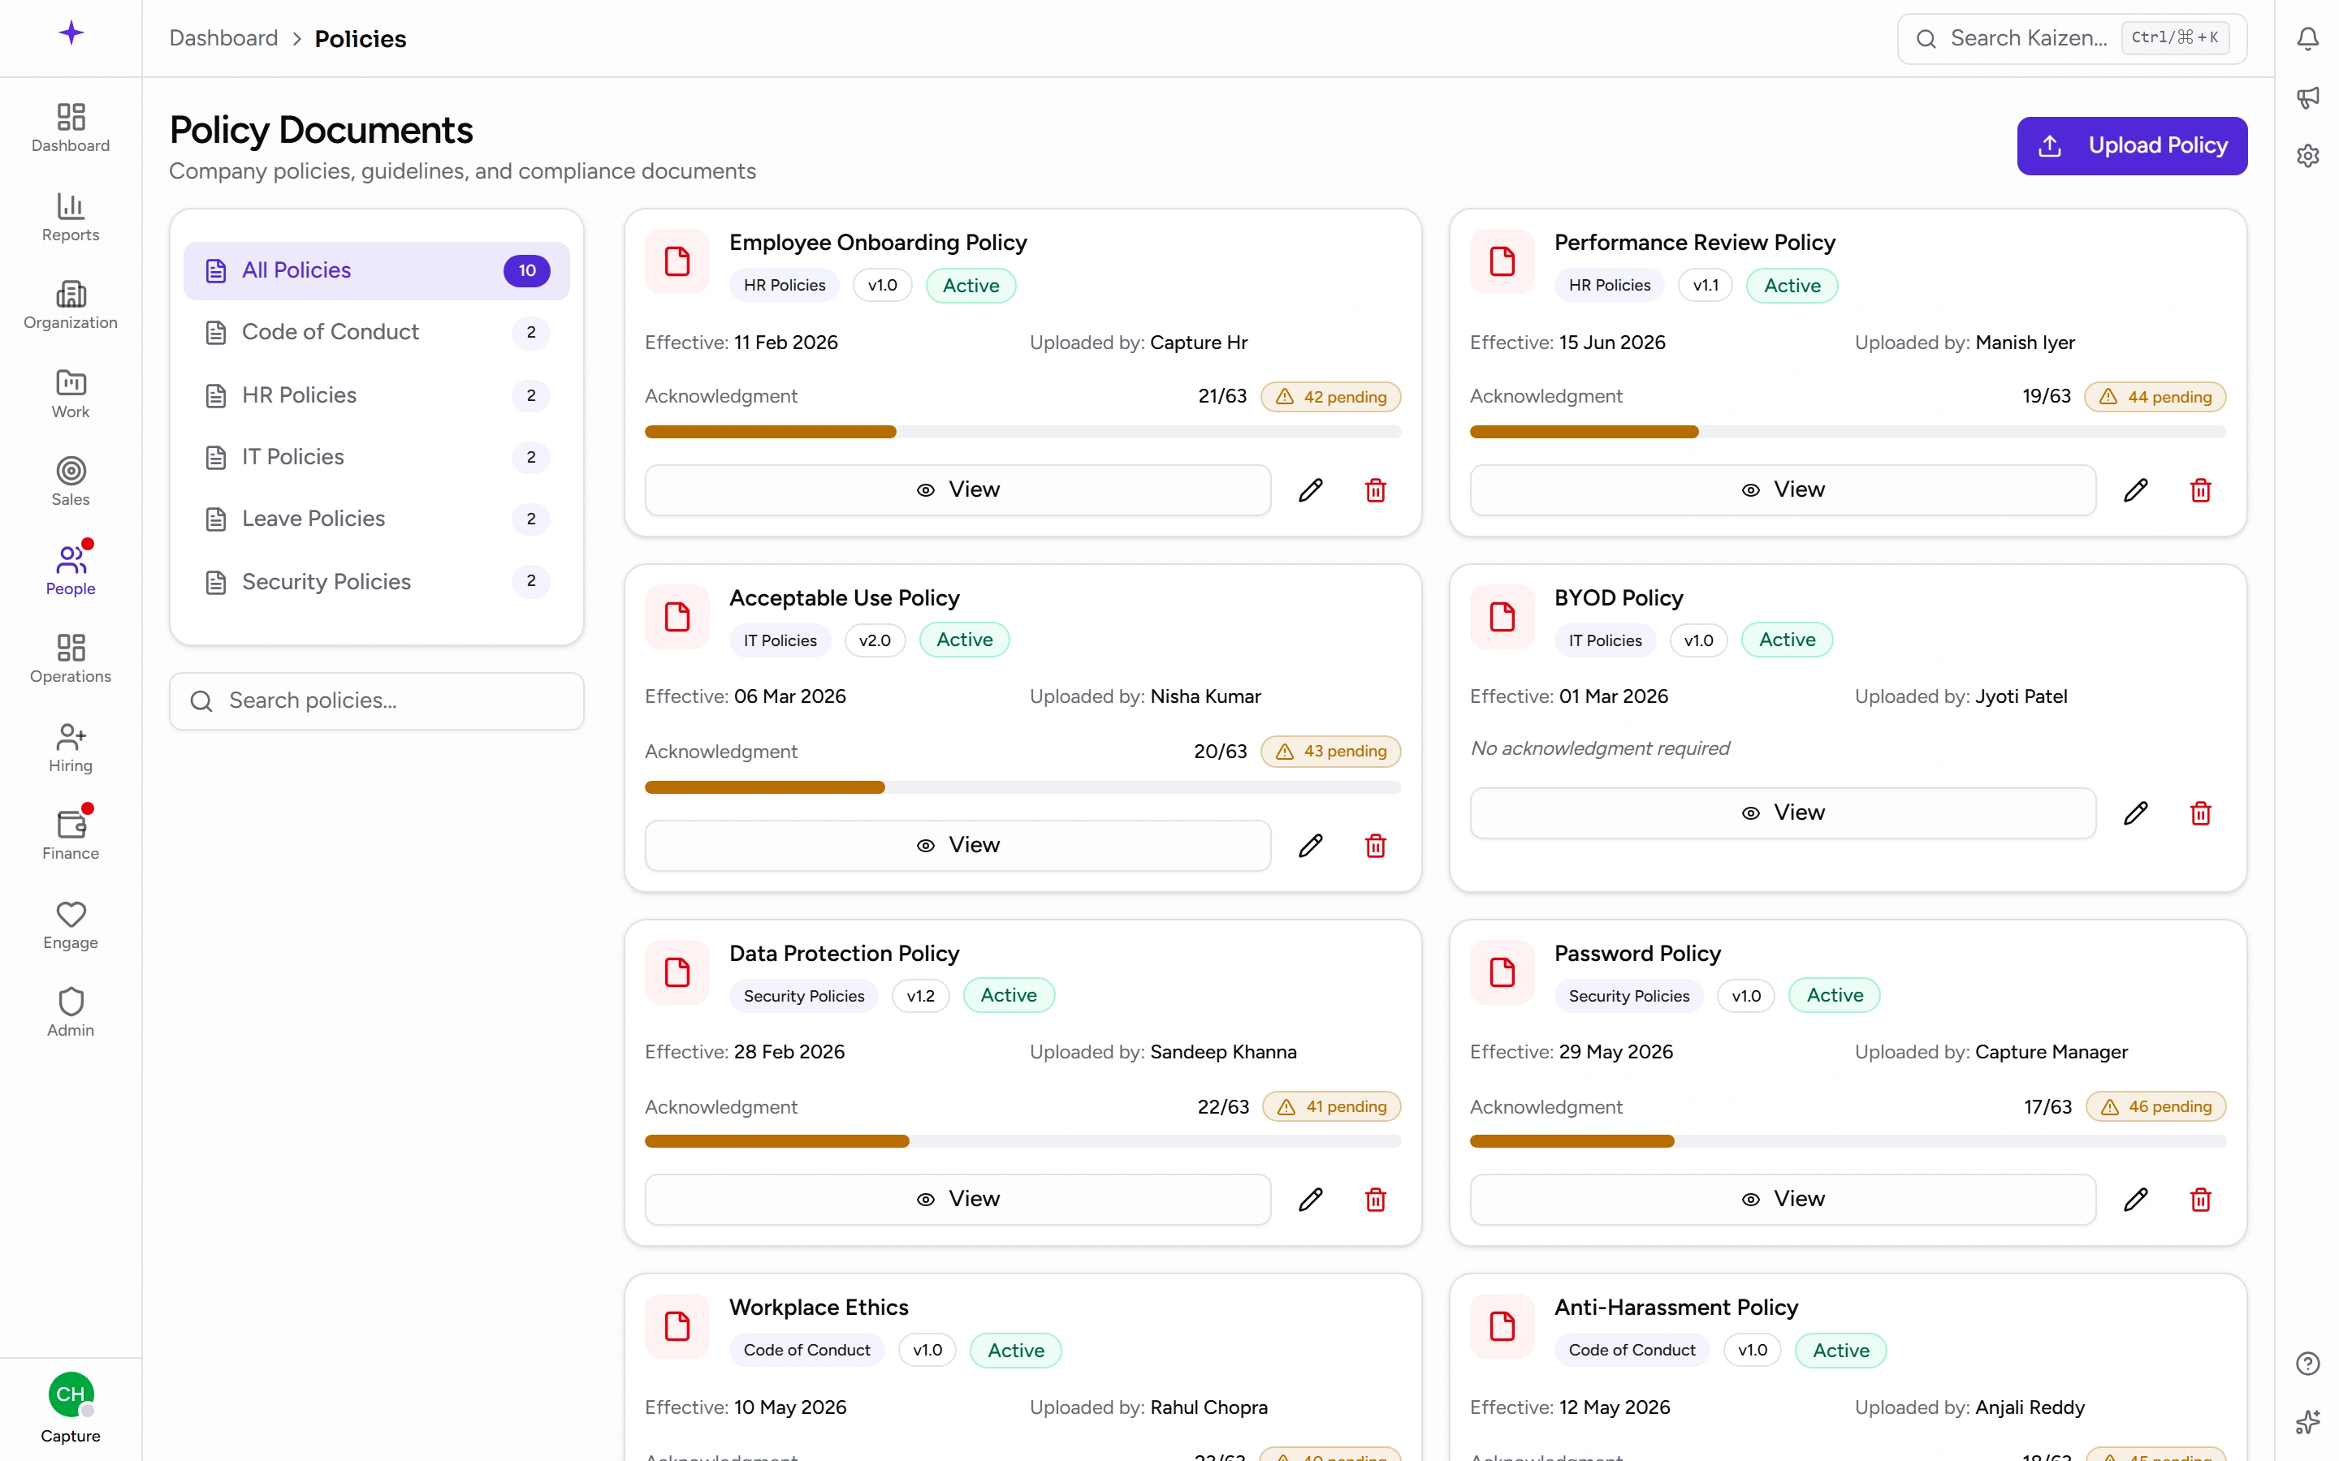Viewport: 2339px width, 1461px height.
Task: Click the Search policies input field
Action: (x=377, y=700)
